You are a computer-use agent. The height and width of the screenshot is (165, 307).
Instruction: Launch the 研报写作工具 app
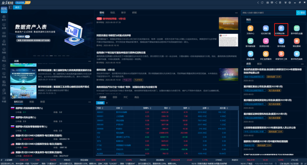281,53
